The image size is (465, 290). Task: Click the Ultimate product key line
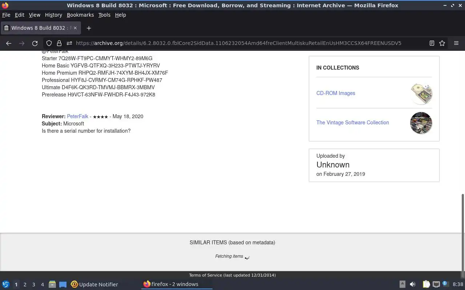(98, 87)
